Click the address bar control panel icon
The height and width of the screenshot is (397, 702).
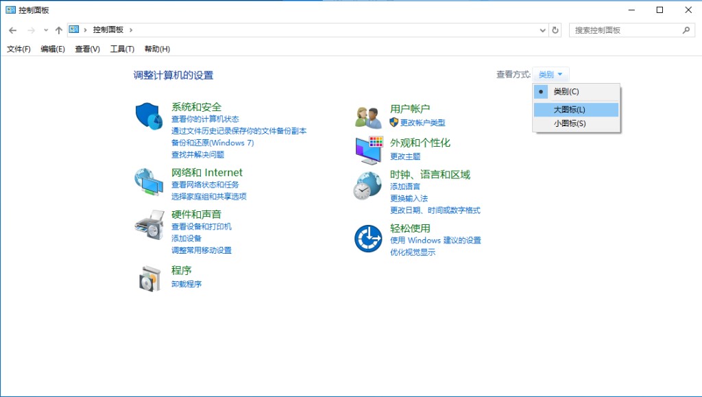click(74, 29)
